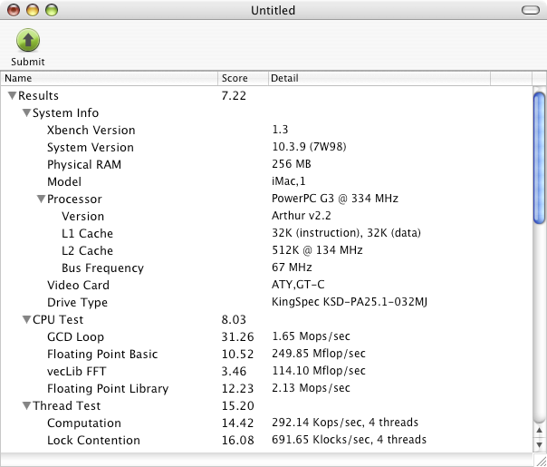The height and width of the screenshot is (467, 547).
Task: Click the blue vertical scrollbar thumb
Action: 540,158
